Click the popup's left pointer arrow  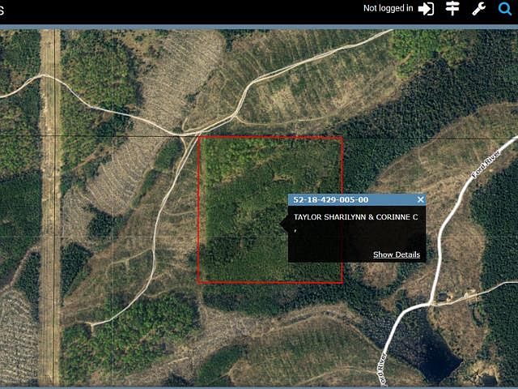285,229
